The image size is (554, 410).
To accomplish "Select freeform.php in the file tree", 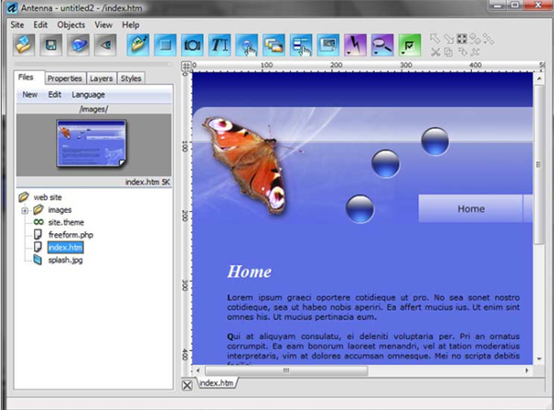I will [x=71, y=235].
